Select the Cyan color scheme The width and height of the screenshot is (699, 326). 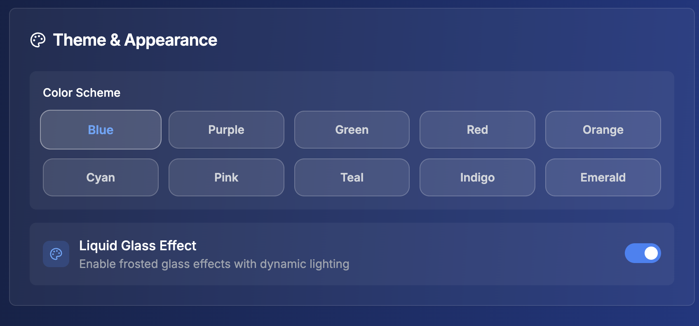click(x=101, y=177)
